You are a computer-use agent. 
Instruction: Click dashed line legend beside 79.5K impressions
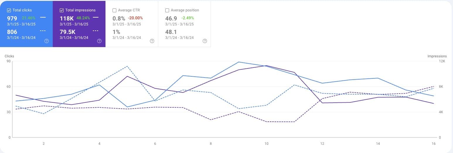coord(96,31)
